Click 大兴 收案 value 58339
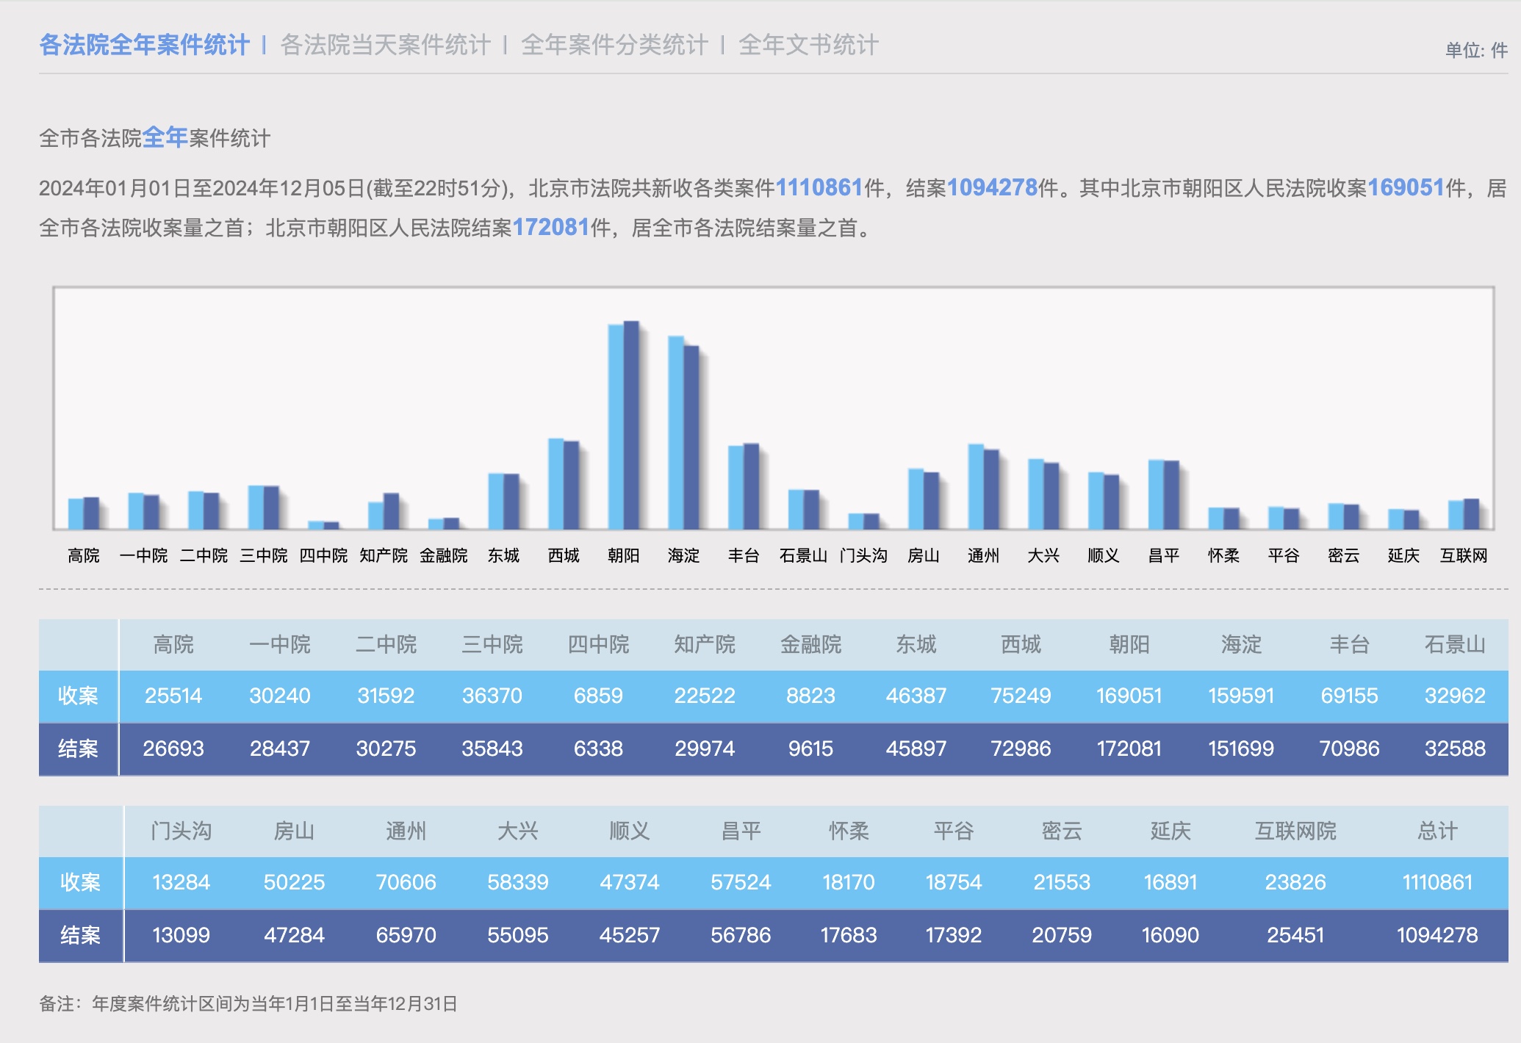The image size is (1521, 1043). coord(518,882)
